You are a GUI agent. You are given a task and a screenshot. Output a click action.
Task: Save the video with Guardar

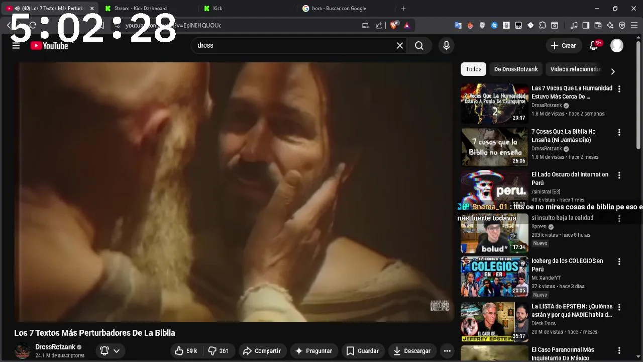(363, 351)
